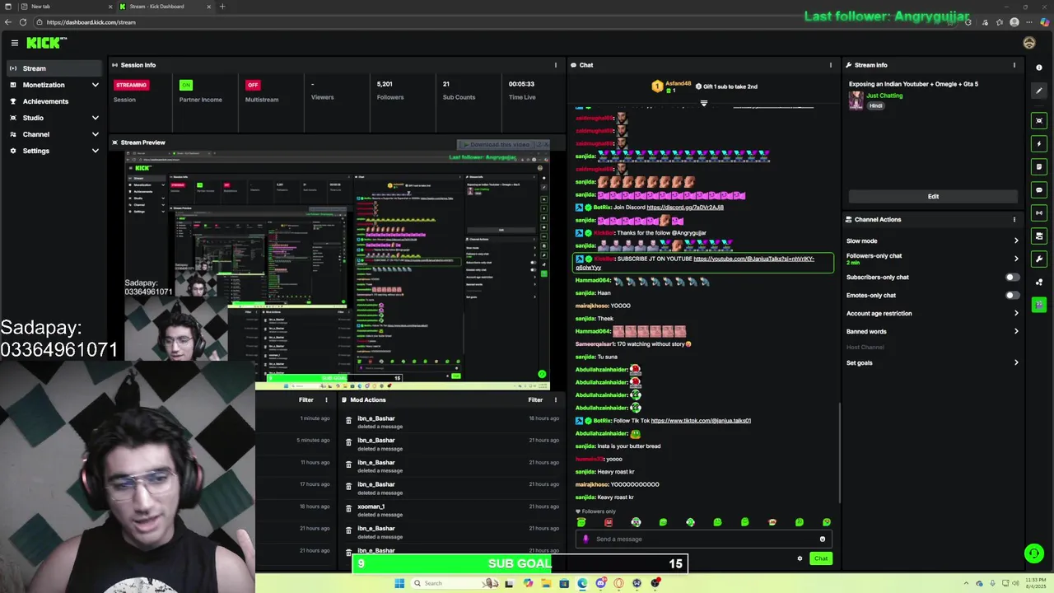Click the three-dots cluster icon in toolbar

pos(1039,282)
